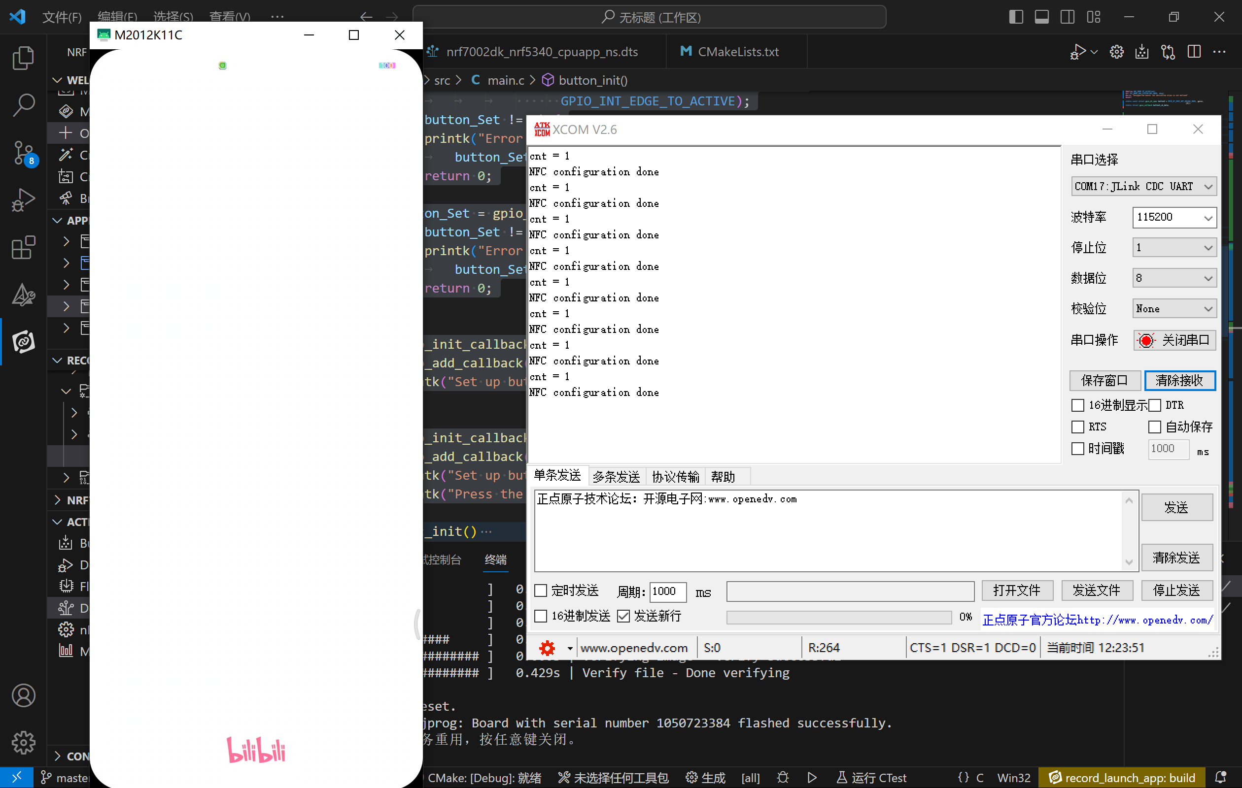Enable 16进制显示 checkbox in XCOM
This screenshot has width=1242, height=788.
pos(1077,405)
